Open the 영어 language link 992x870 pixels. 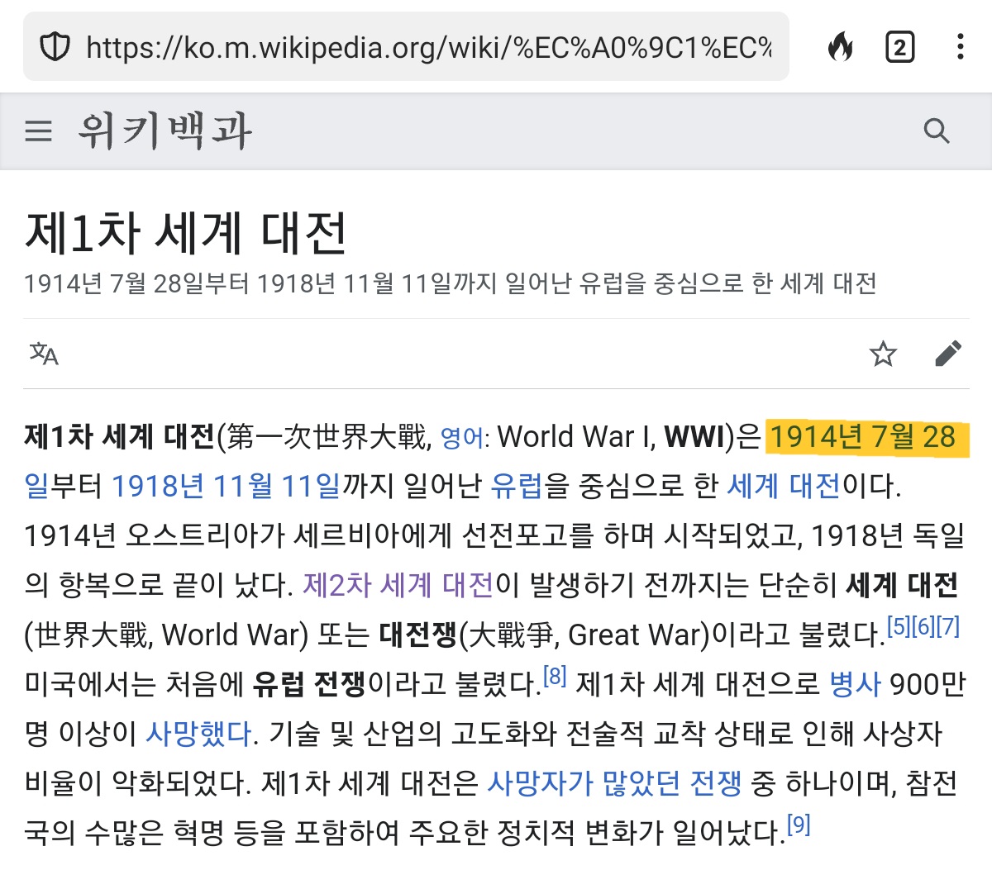(461, 437)
